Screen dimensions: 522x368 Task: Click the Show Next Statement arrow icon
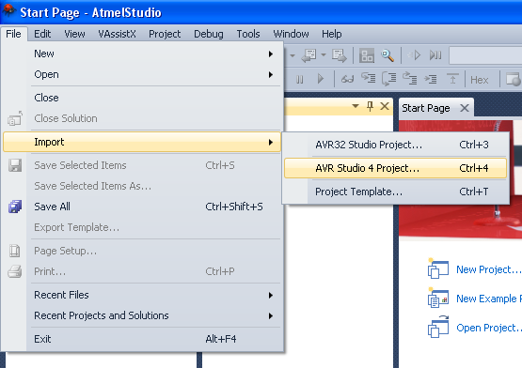tap(431, 79)
